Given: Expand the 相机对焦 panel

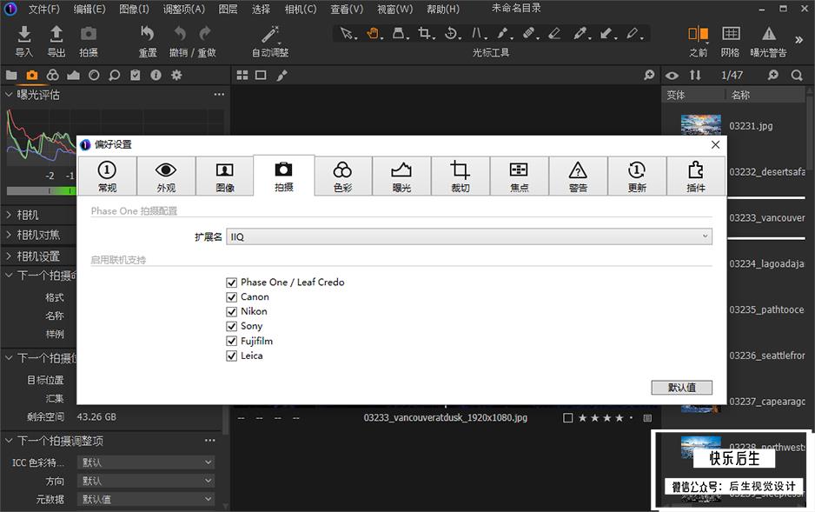Looking at the screenshot, I should (x=9, y=235).
